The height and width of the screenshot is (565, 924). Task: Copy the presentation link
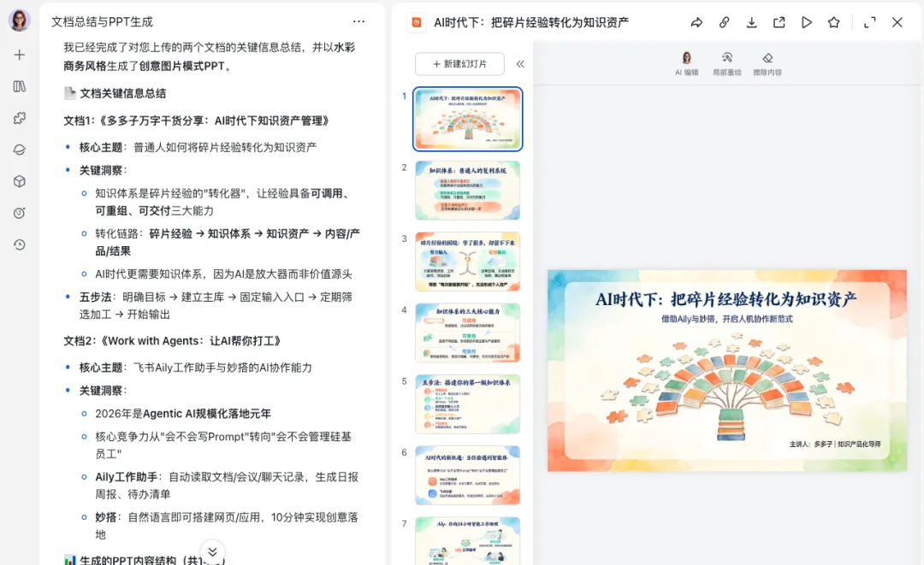[725, 22]
